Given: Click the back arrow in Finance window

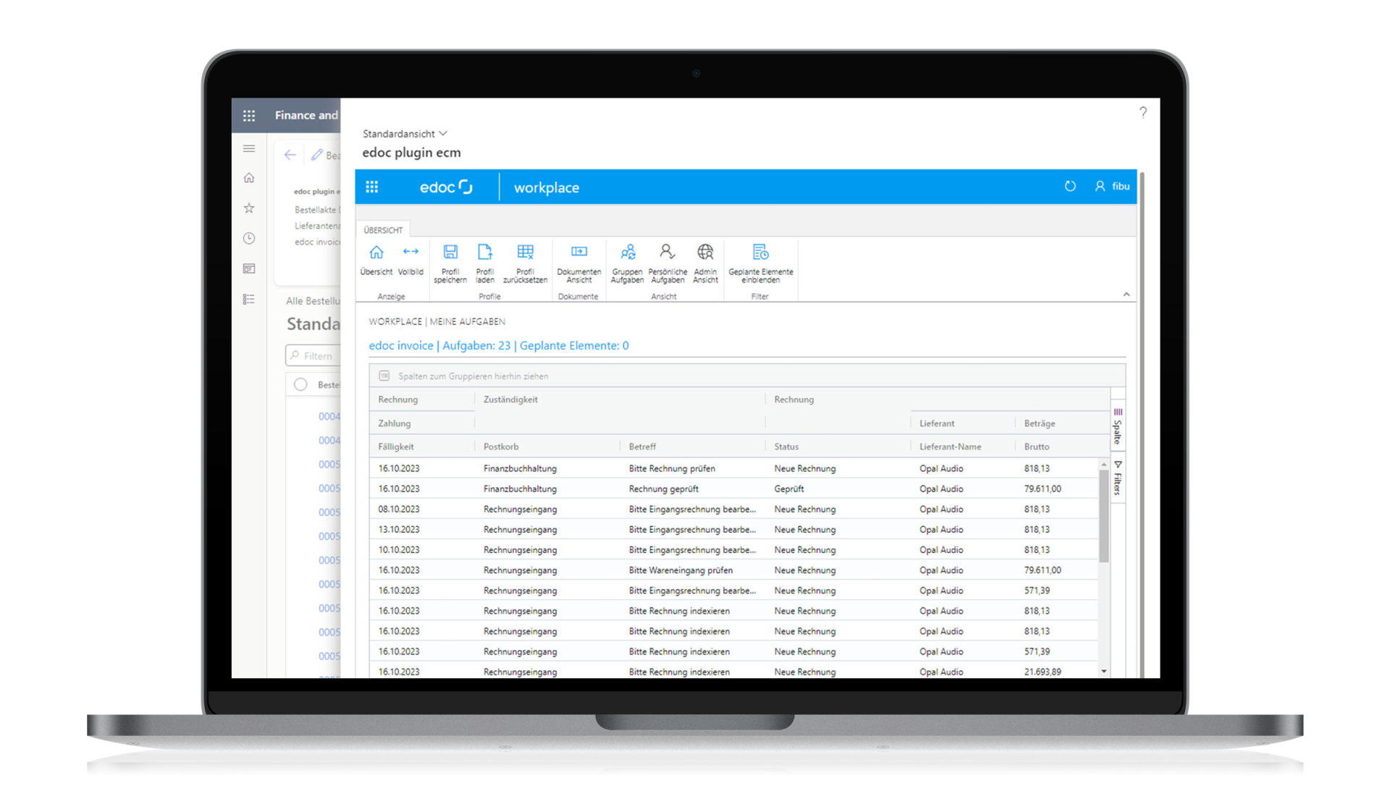Looking at the screenshot, I should pyautogui.click(x=290, y=155).
